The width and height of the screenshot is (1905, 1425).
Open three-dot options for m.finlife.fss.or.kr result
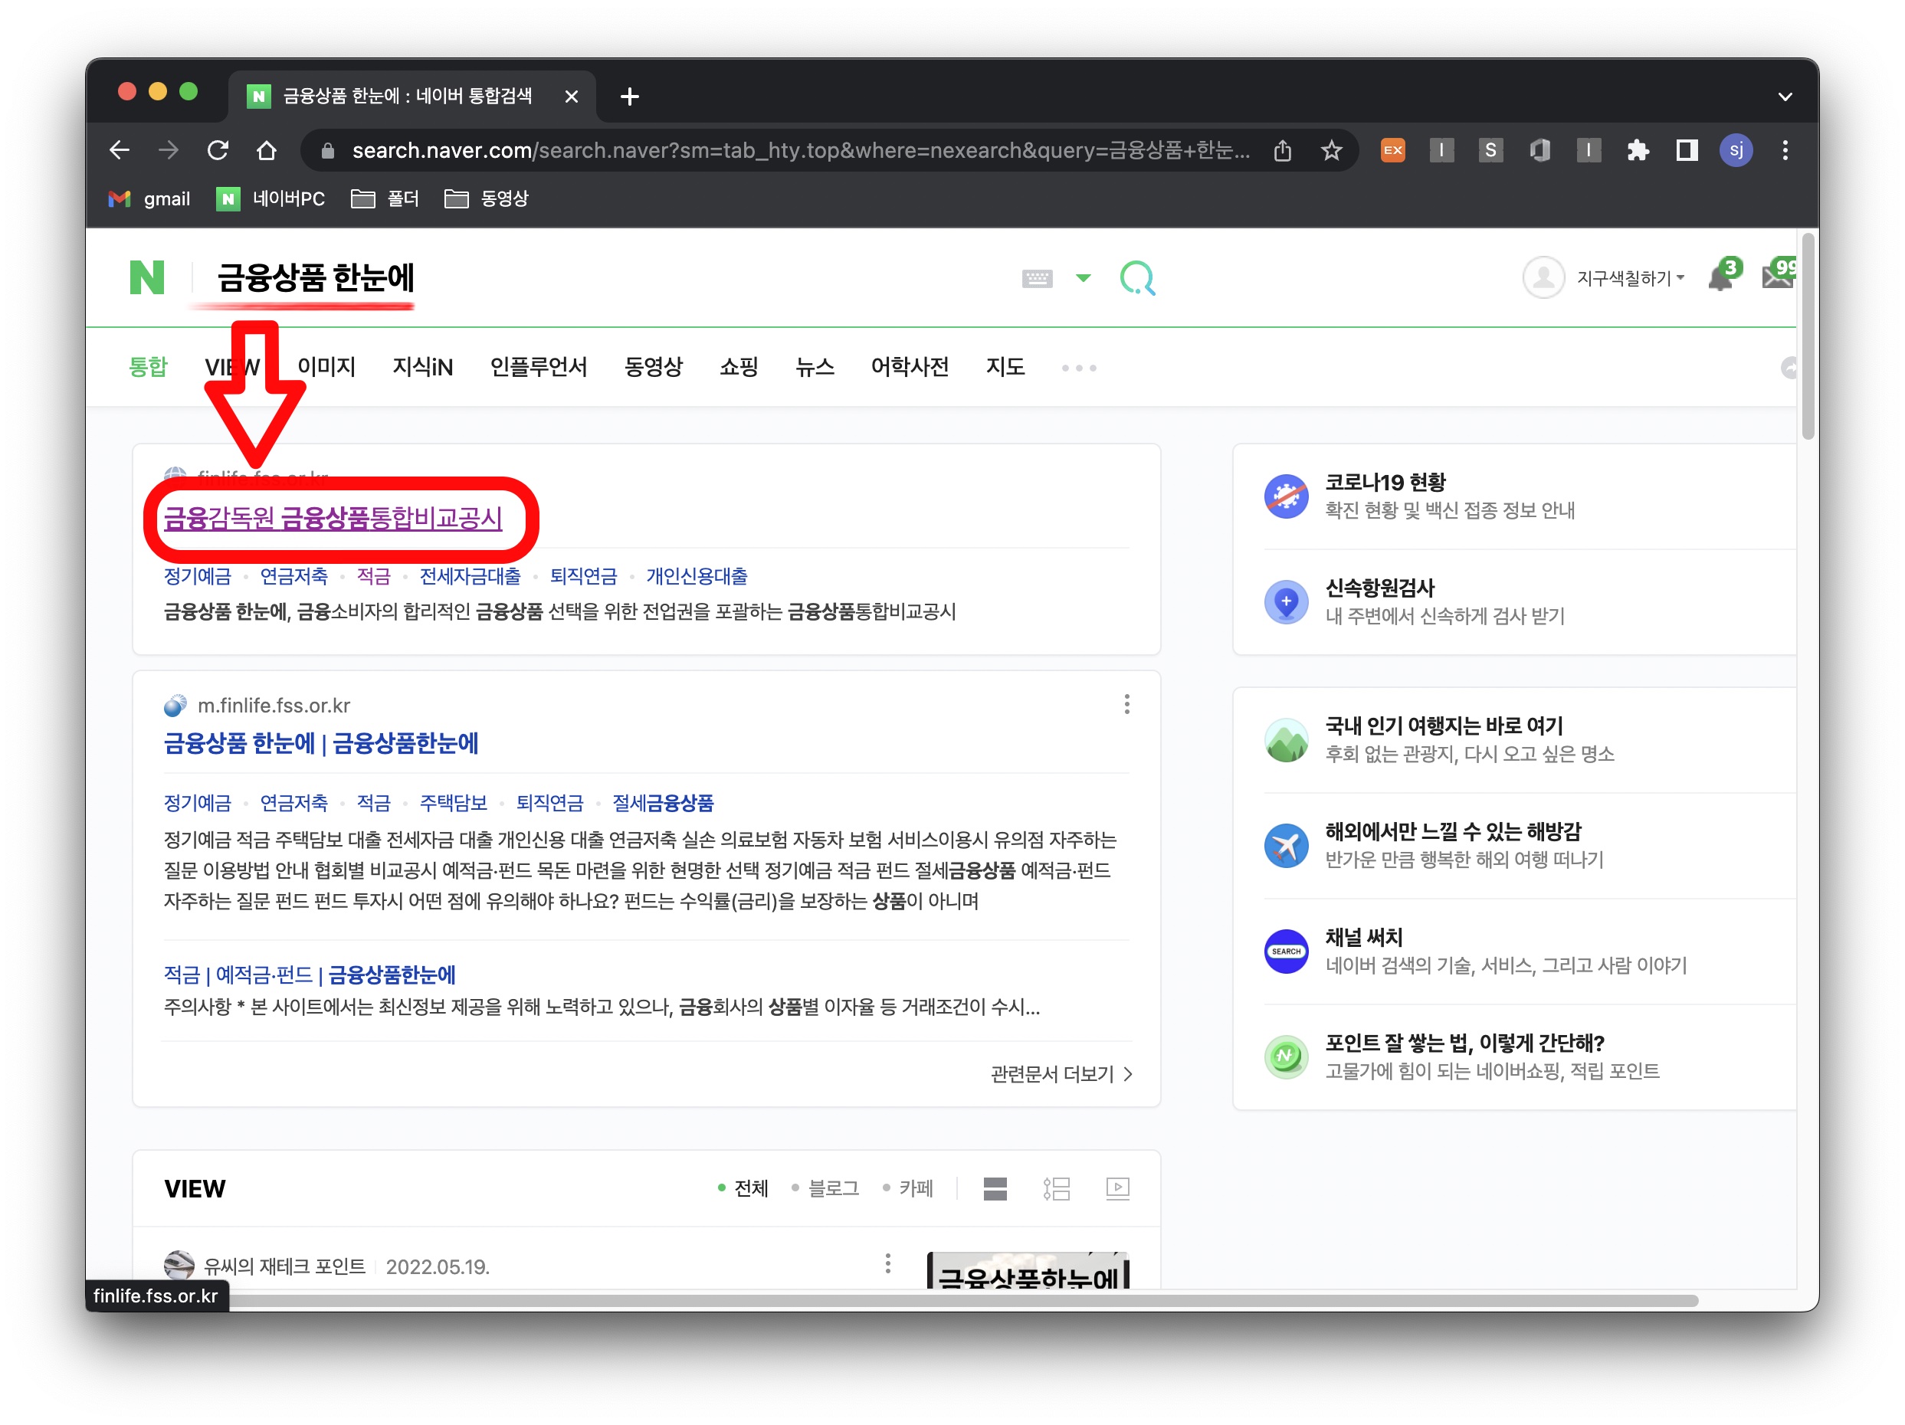[1126, 704]
